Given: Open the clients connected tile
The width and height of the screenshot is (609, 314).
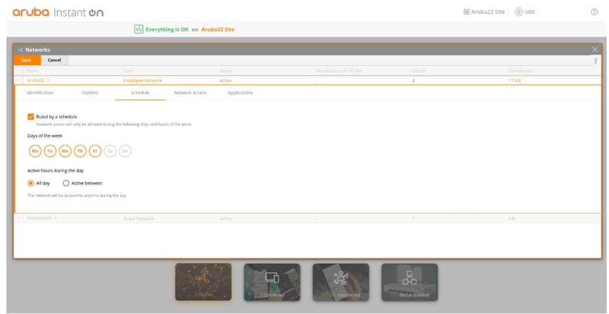Looking at the screenshot, I should tap(272, 282).
